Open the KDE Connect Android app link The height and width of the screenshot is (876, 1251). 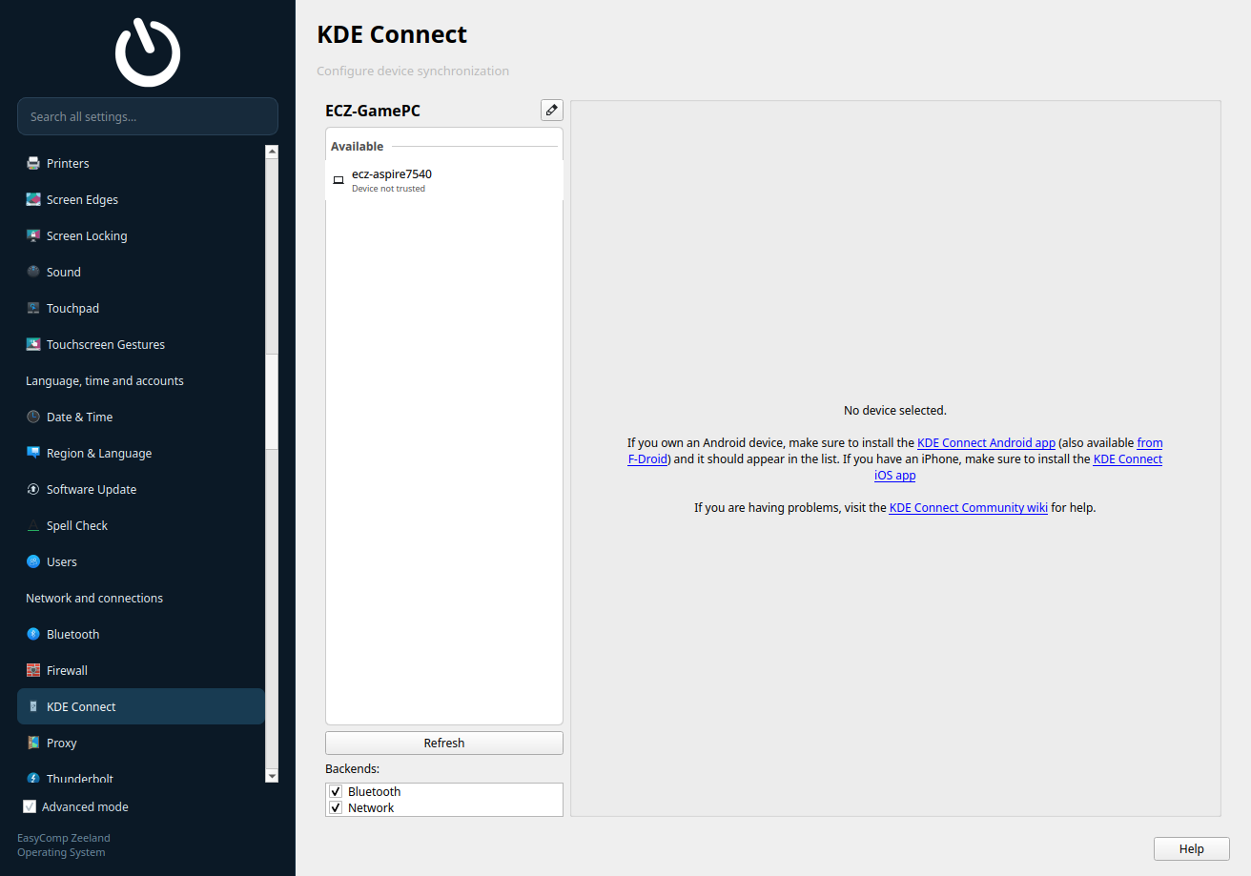click(x=986, y=442)
